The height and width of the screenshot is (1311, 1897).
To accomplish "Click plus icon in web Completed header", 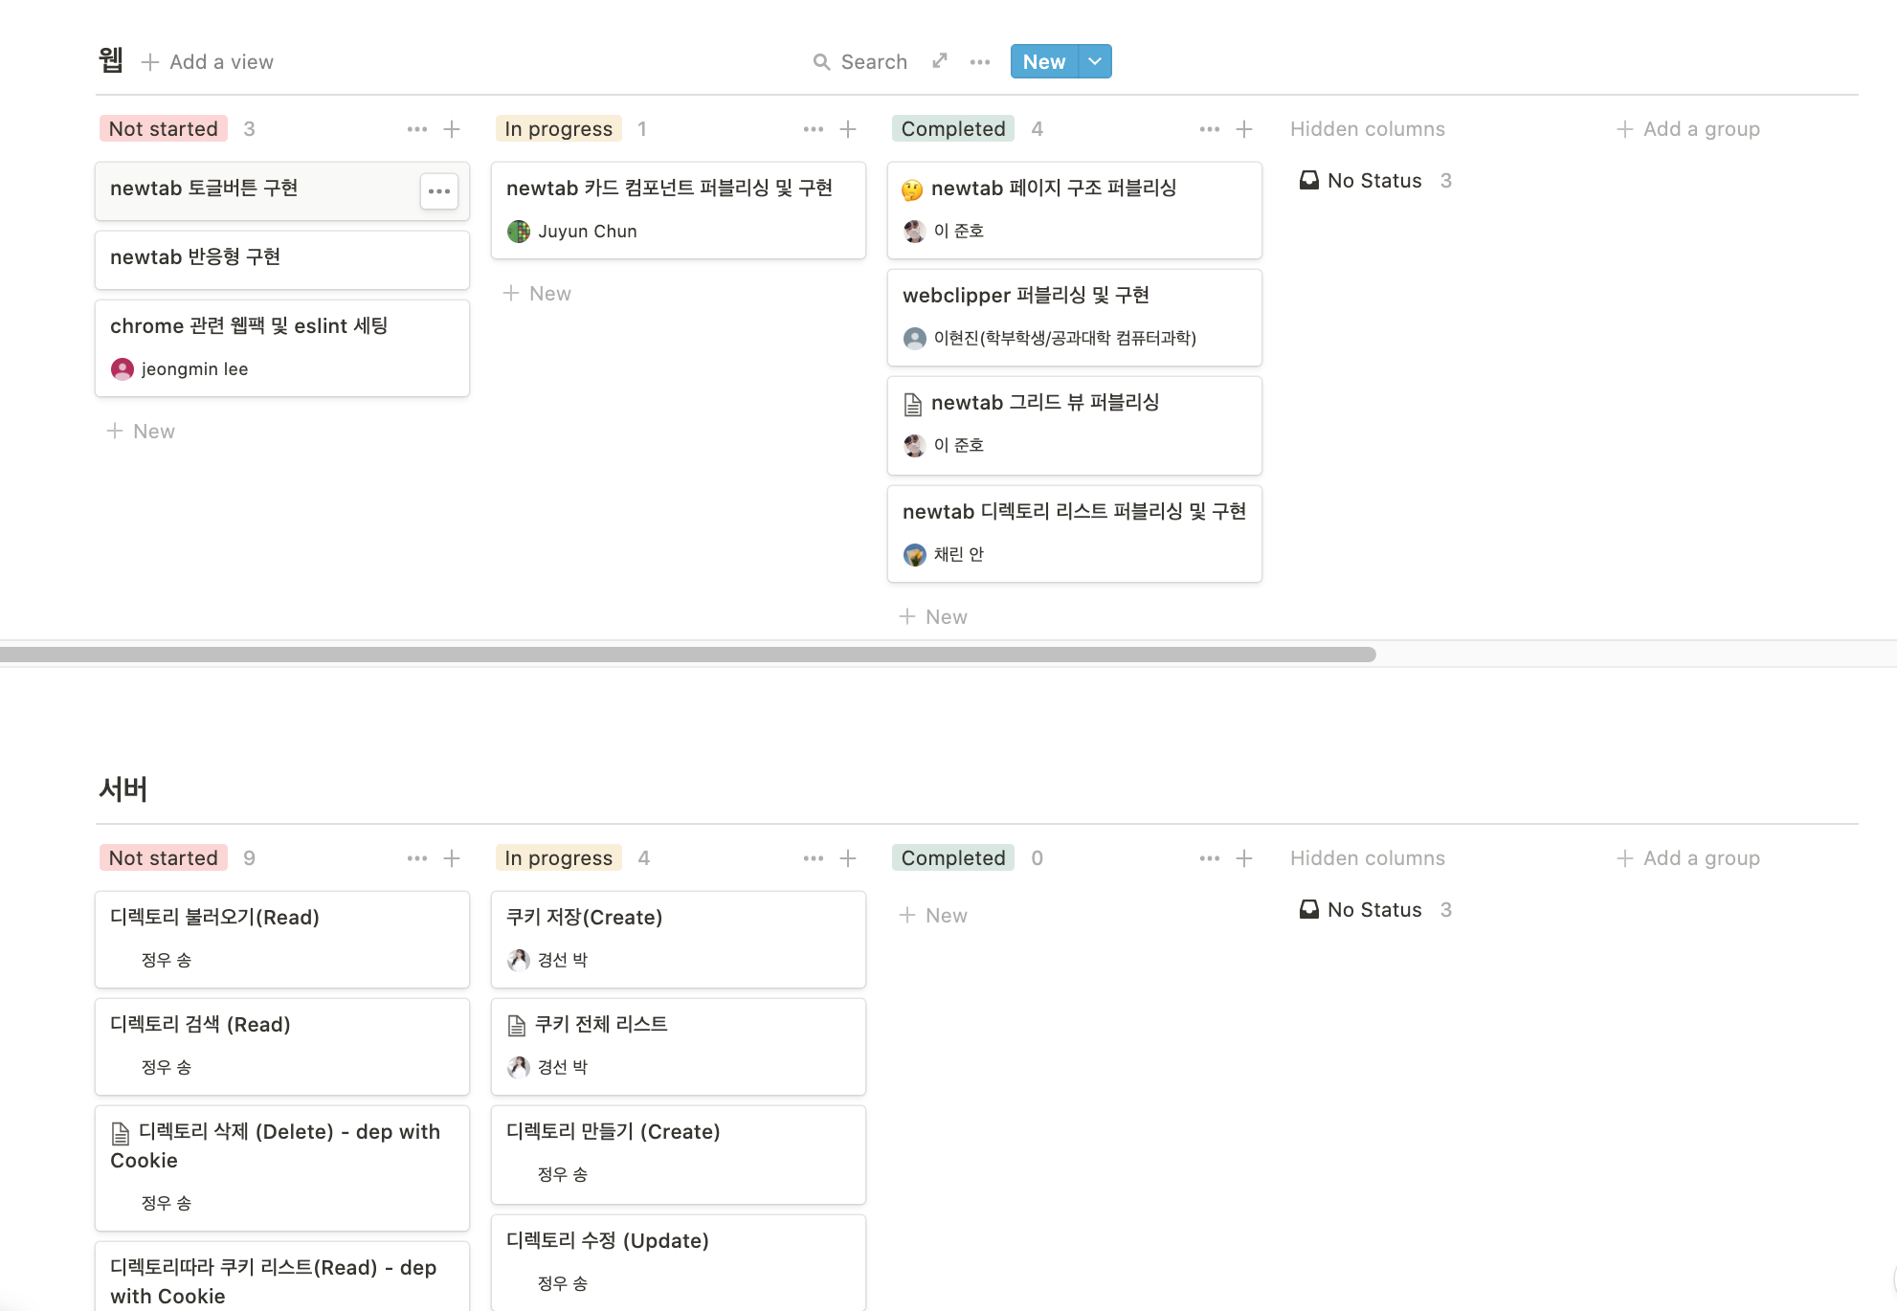I will click(1243, 129).
